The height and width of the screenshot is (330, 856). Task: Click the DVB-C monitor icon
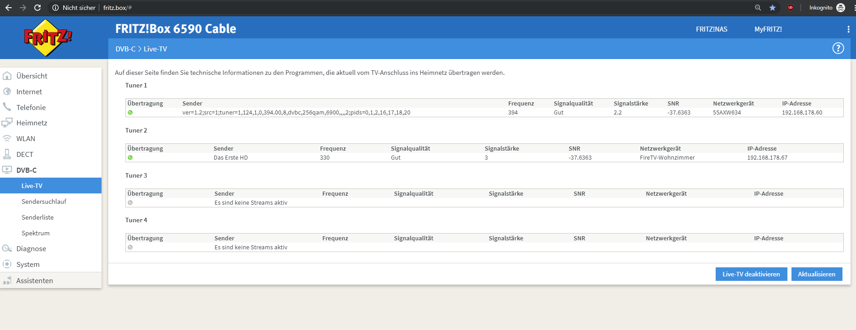pyautogui.click(x=7, y=170)
